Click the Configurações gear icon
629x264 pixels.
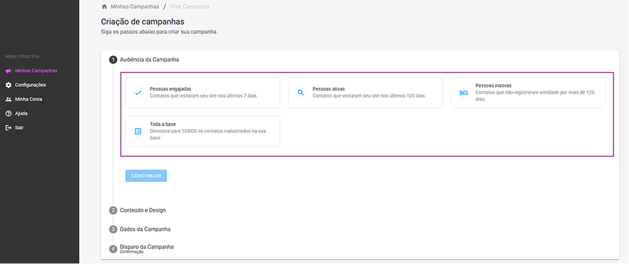(x=8, y=85)
